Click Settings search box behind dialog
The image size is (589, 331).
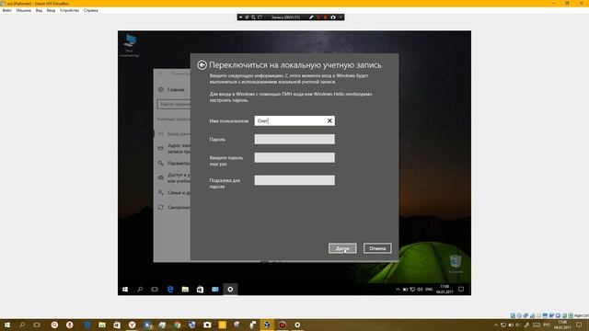click(x=174, y=104)
